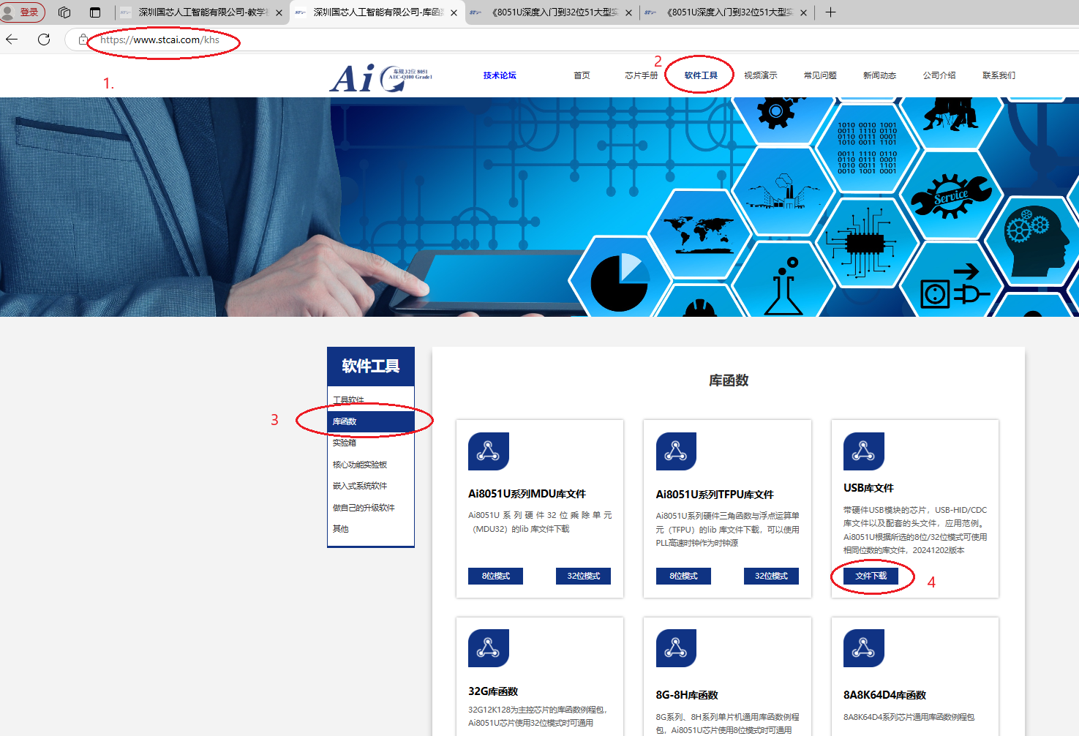Click the 8G-8H库函数 card icon
Viewport: 1079px width, 736px height.
pyautogui.click(x=676, y=647)
